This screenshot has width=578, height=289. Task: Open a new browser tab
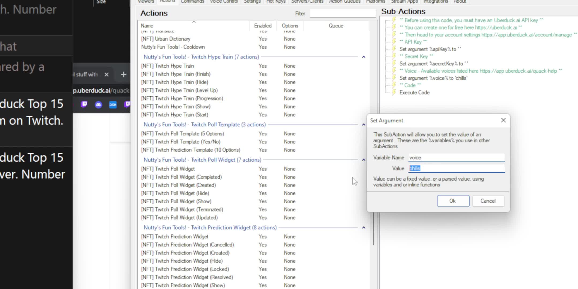pos(123,74)
